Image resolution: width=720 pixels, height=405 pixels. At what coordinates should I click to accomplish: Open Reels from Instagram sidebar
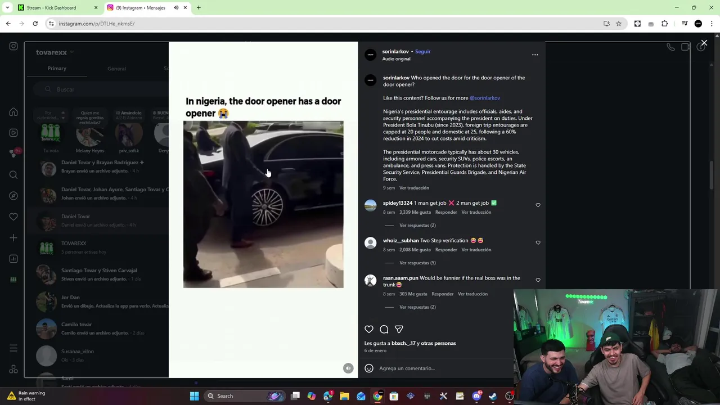pos(13,133)
